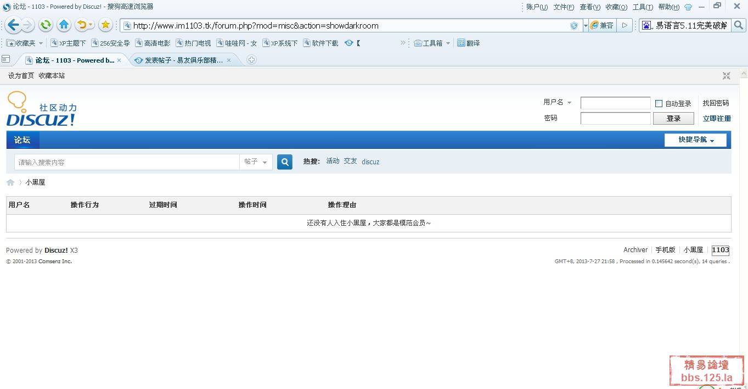
Task: Open the 帖子 search type dropdown
Action: [x=256, y=162]
